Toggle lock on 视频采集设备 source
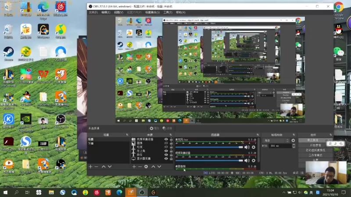 pos(171,139)
